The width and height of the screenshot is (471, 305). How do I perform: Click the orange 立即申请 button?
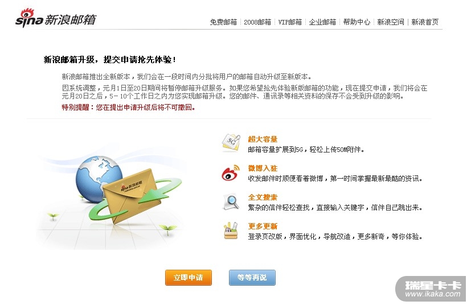pos(189,277)
